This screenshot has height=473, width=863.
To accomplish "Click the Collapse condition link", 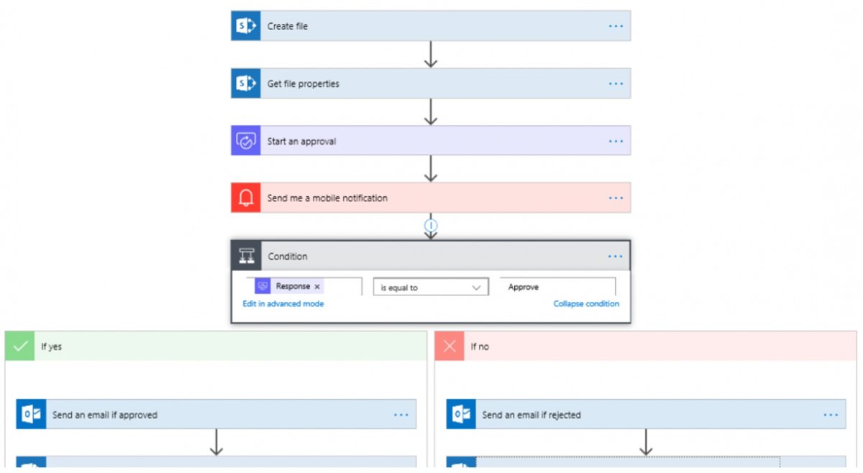I will click(x=586, y=304).
